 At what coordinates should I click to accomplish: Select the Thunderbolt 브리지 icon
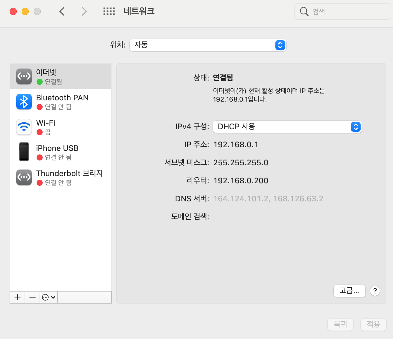(24, 177)
